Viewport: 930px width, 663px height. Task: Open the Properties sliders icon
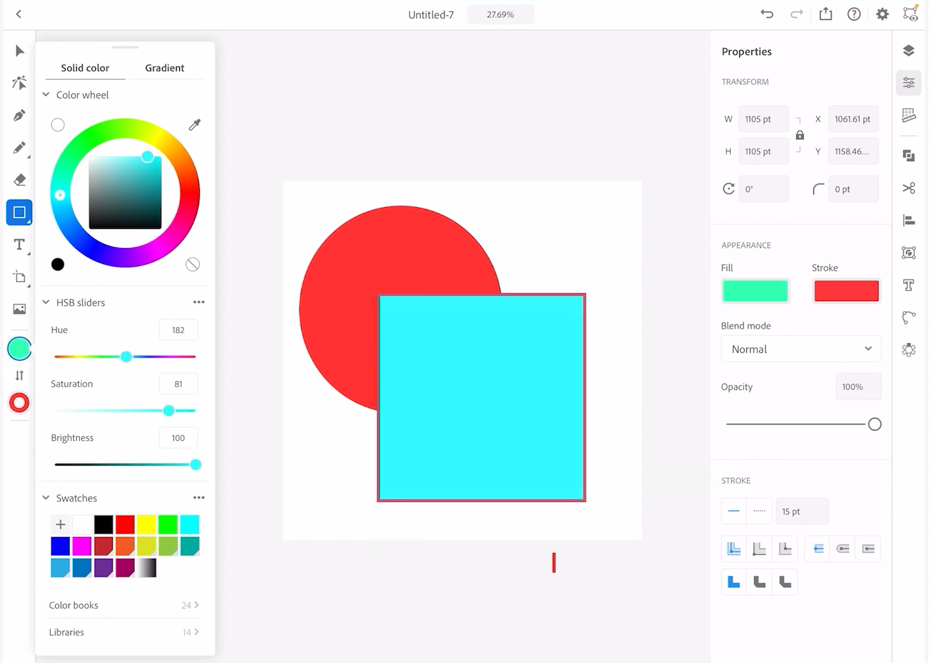(x=908, y=82)
